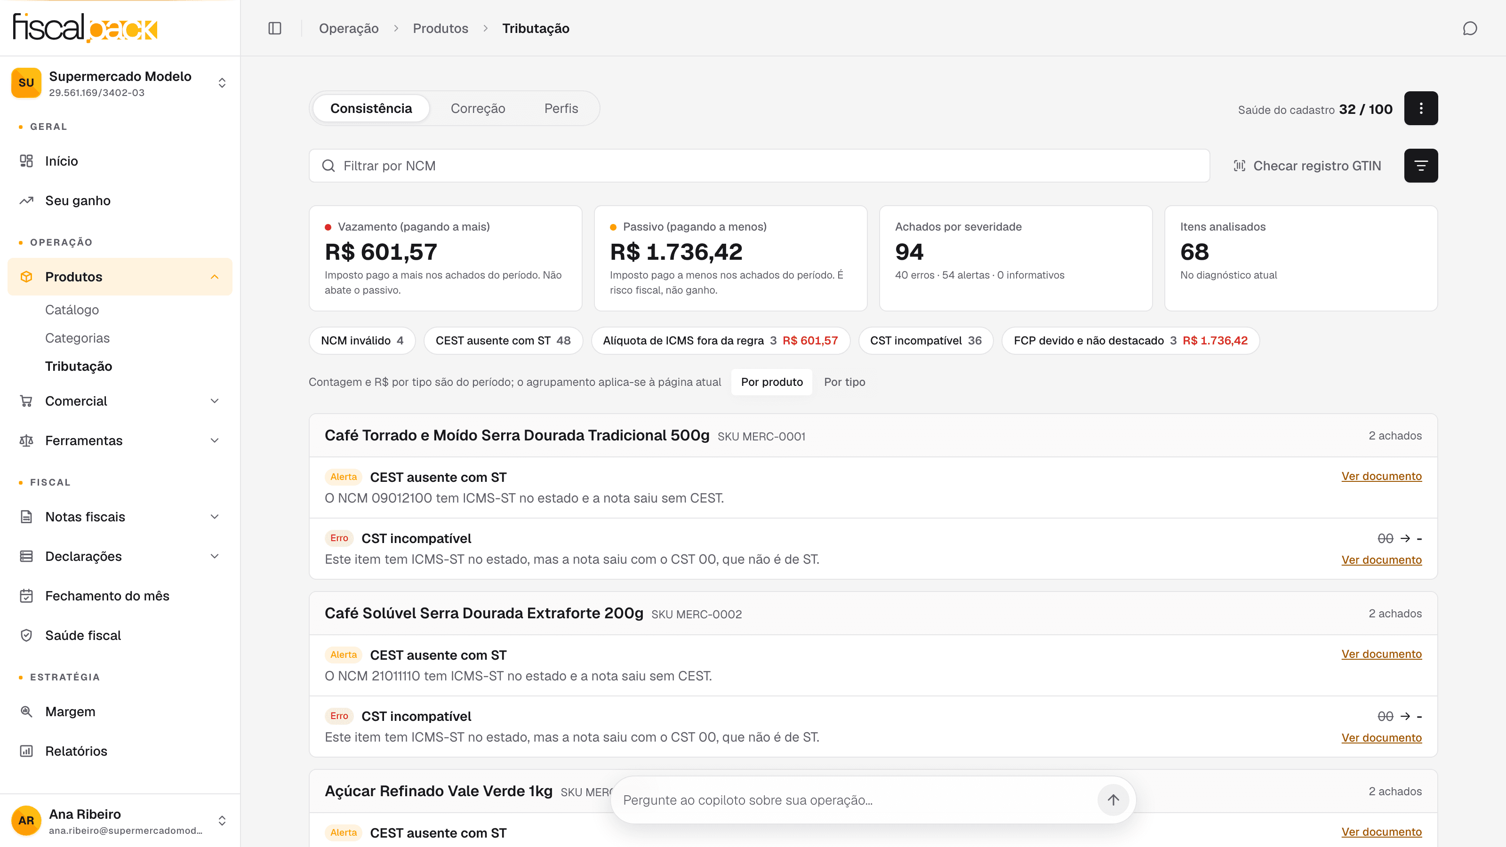This screenshot has width=1506, height=847.
Task: Open the filter lines button
Action: point(1421,166)
